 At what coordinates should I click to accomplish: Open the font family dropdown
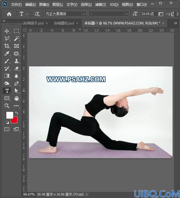click(84, 14)
